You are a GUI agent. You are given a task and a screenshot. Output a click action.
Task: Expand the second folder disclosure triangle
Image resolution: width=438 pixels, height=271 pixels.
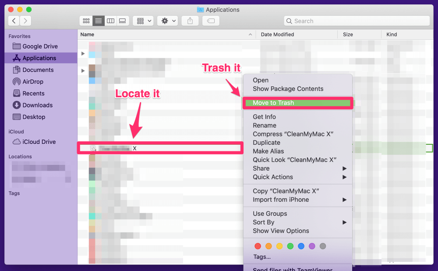click(x=83, y=71)
